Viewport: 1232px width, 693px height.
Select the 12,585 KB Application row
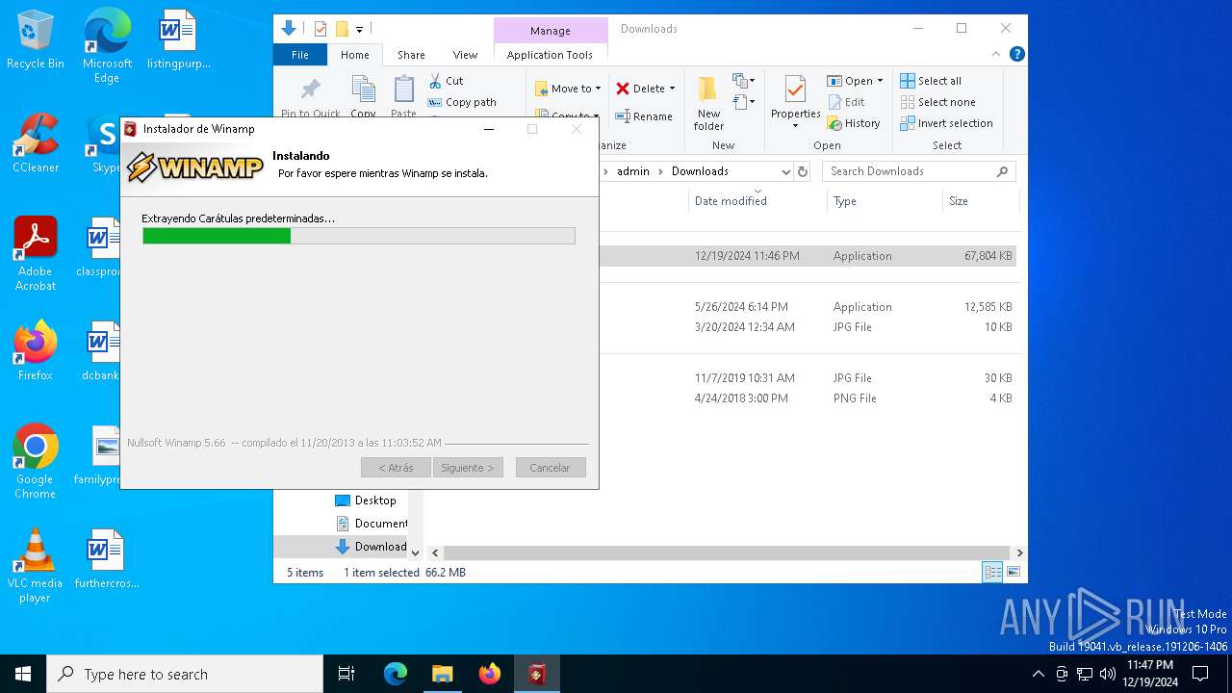click(807, 307)
